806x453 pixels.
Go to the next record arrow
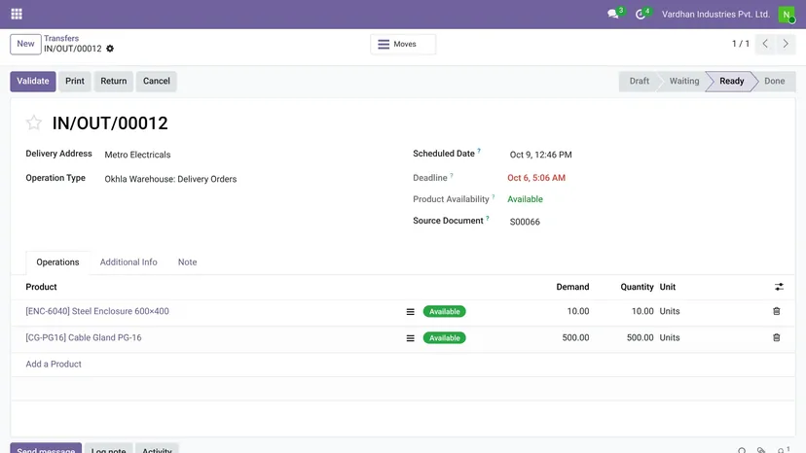pyautogui.click(x=786, y=44)
